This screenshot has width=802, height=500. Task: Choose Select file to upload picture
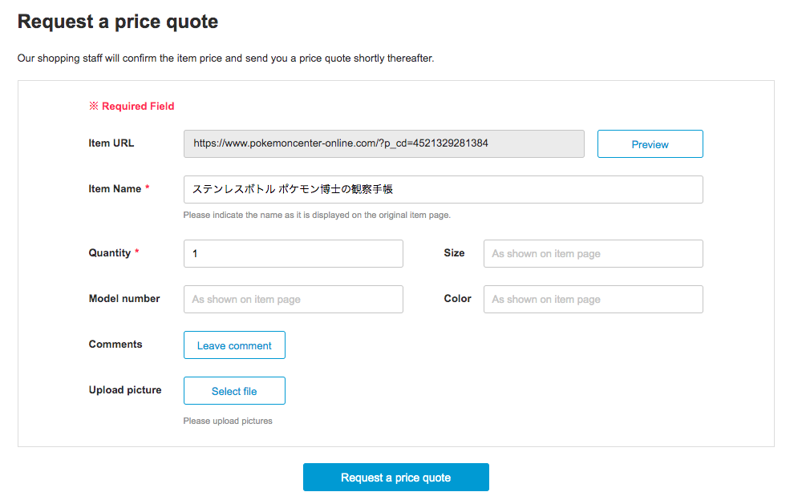pos(234,390)
